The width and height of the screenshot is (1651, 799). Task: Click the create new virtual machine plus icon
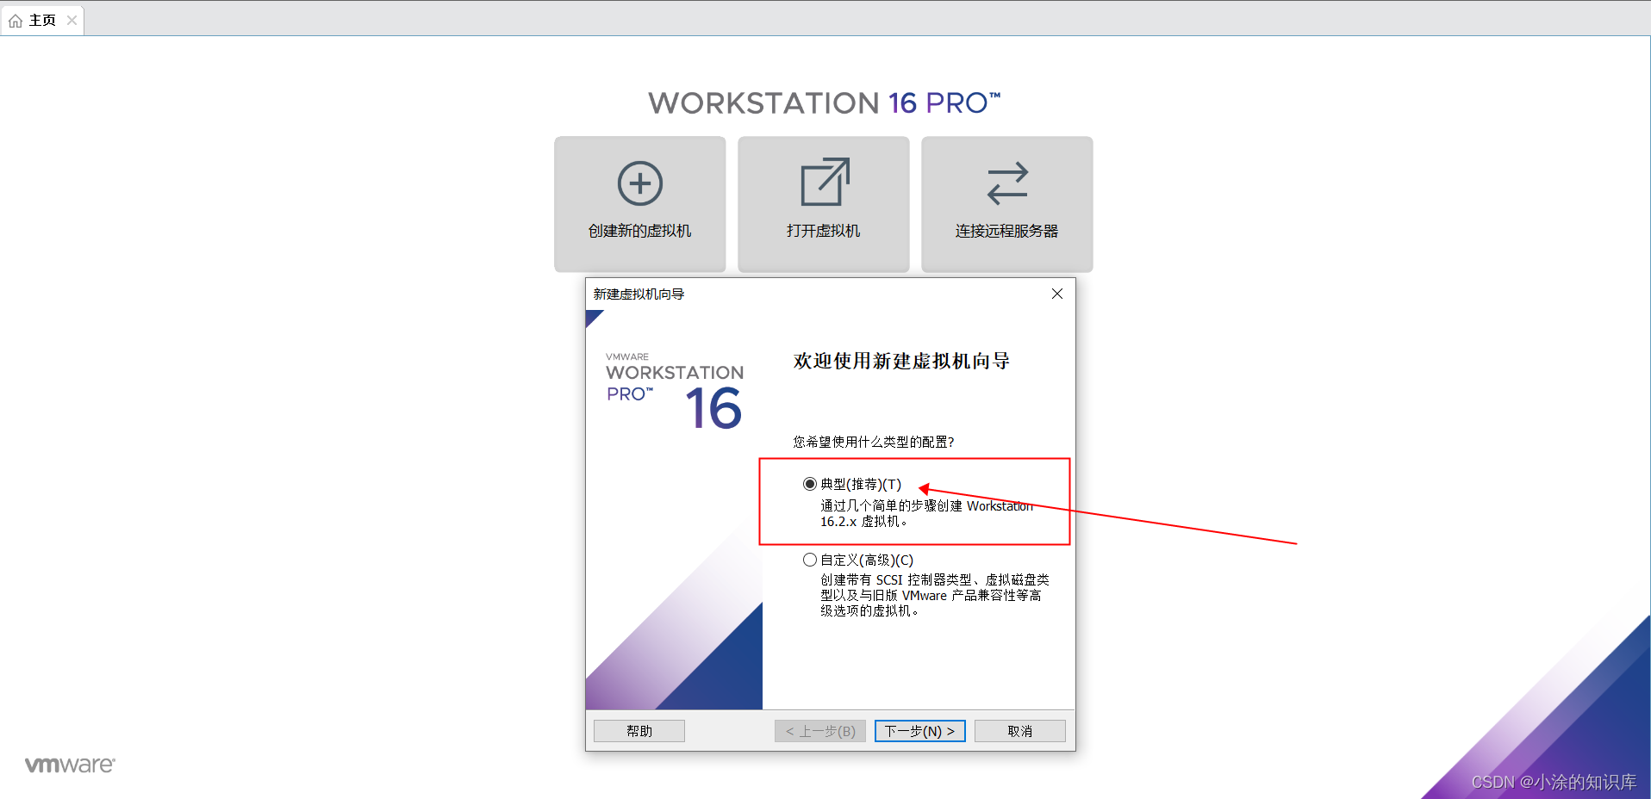pyautogui.click(x=640, y=183)
